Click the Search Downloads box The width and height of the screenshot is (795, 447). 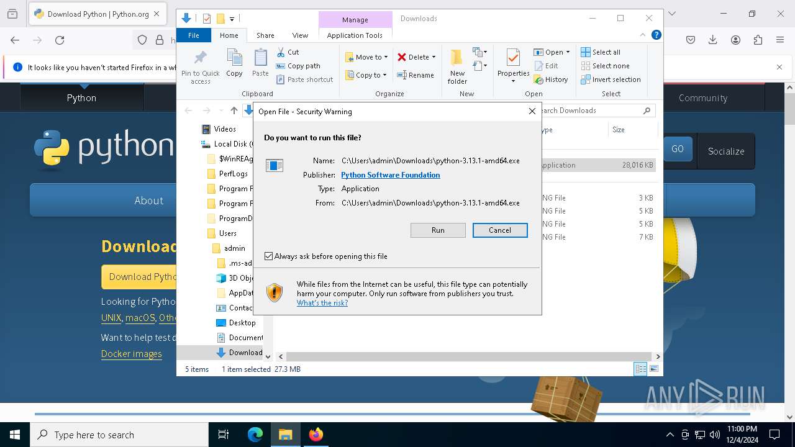595,111
